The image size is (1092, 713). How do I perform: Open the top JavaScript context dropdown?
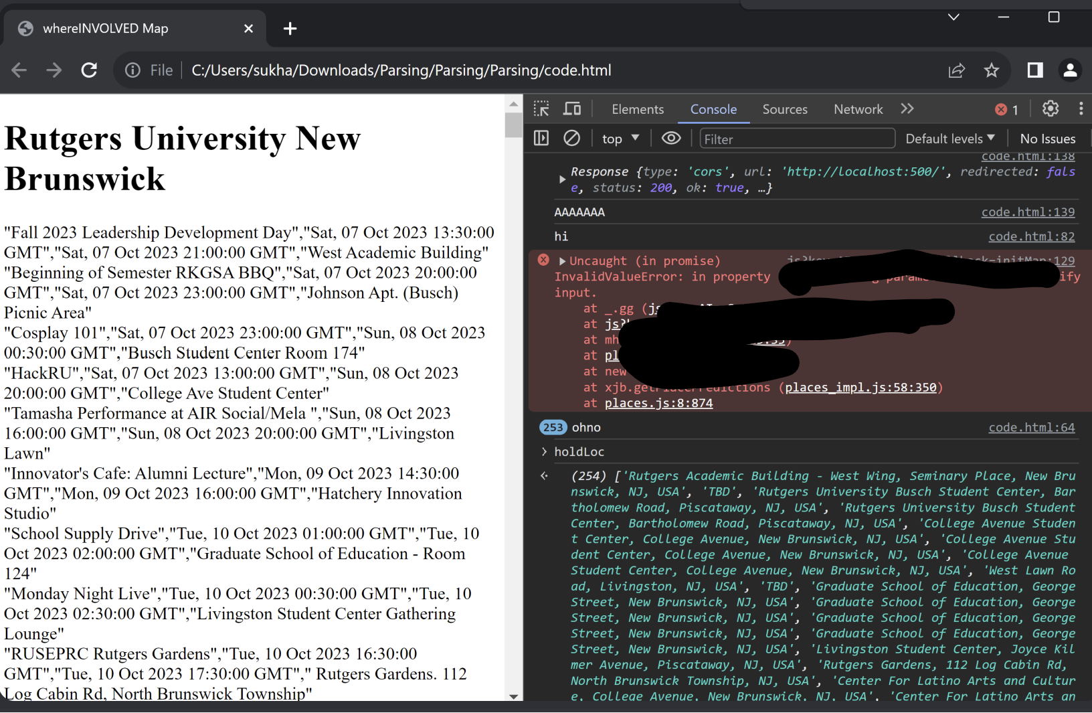click(621, 139)
